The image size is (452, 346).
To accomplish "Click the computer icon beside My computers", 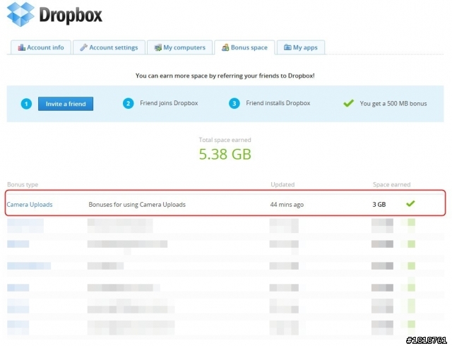I will coord(157,47).
